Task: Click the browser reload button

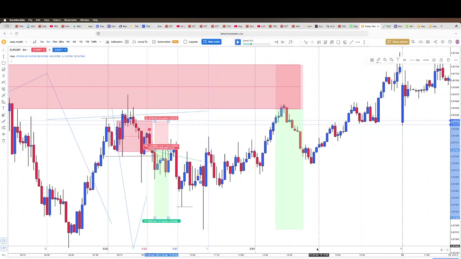Action: click(x=16, y=33)
